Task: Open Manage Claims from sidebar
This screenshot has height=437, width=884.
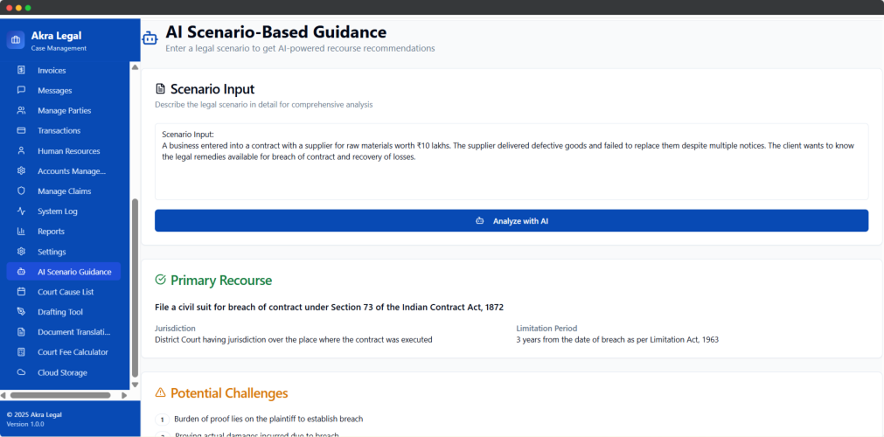Action: point(64,191)
